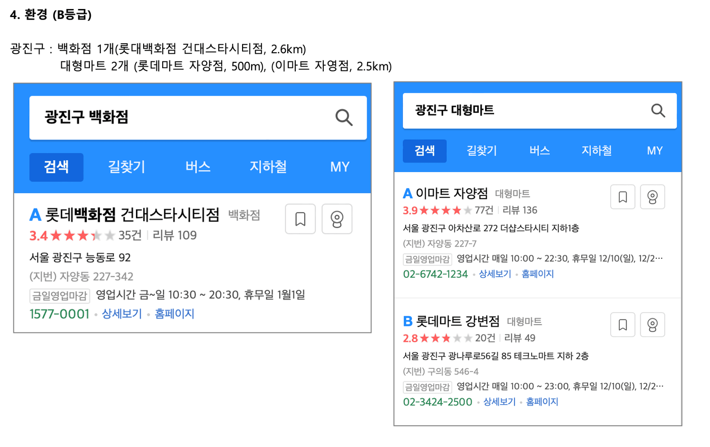This screenshot has height=447, width=710.
Task: Bookmark 이마트 자양점
Action: click(x=622, y=197)
